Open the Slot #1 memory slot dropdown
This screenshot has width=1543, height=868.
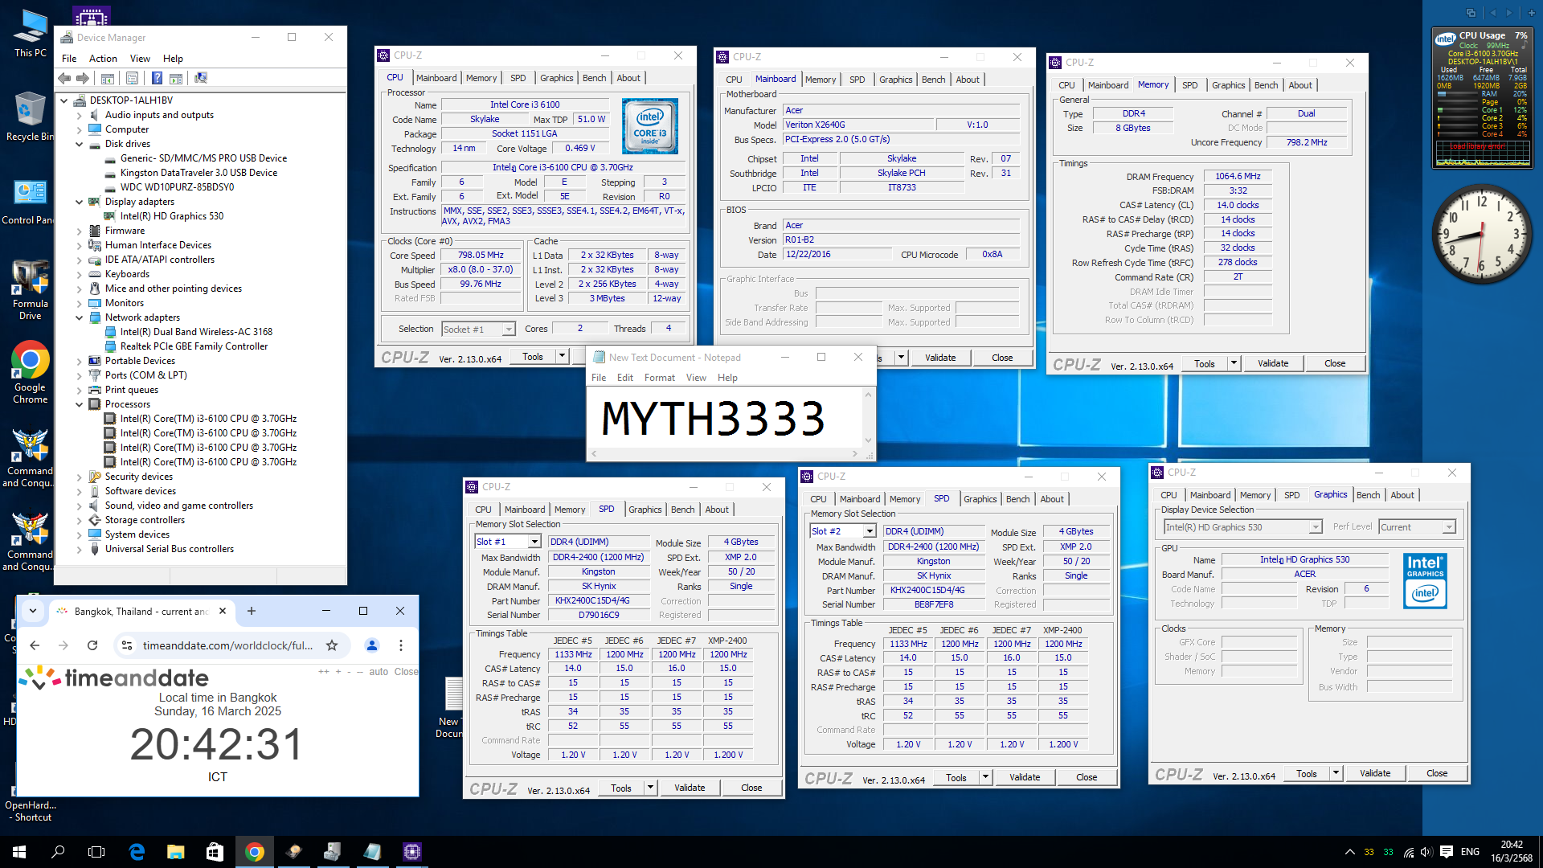pyautogui.click(x=534, y=542)
